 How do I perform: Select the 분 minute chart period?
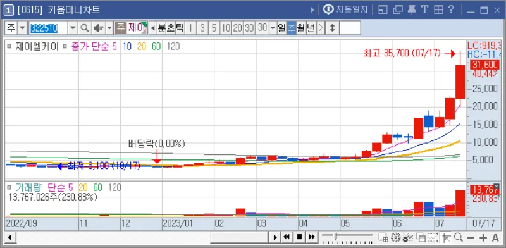tap(161, 28)
